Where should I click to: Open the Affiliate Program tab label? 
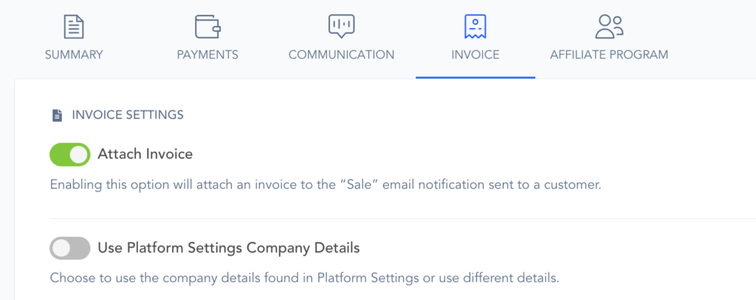[x=609, y=55]
